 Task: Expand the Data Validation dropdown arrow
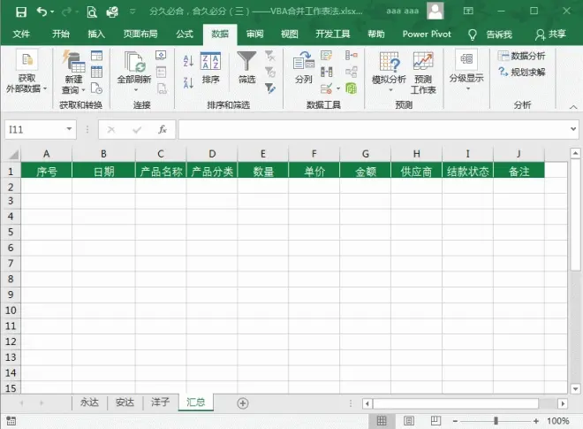tap(338, 88)
